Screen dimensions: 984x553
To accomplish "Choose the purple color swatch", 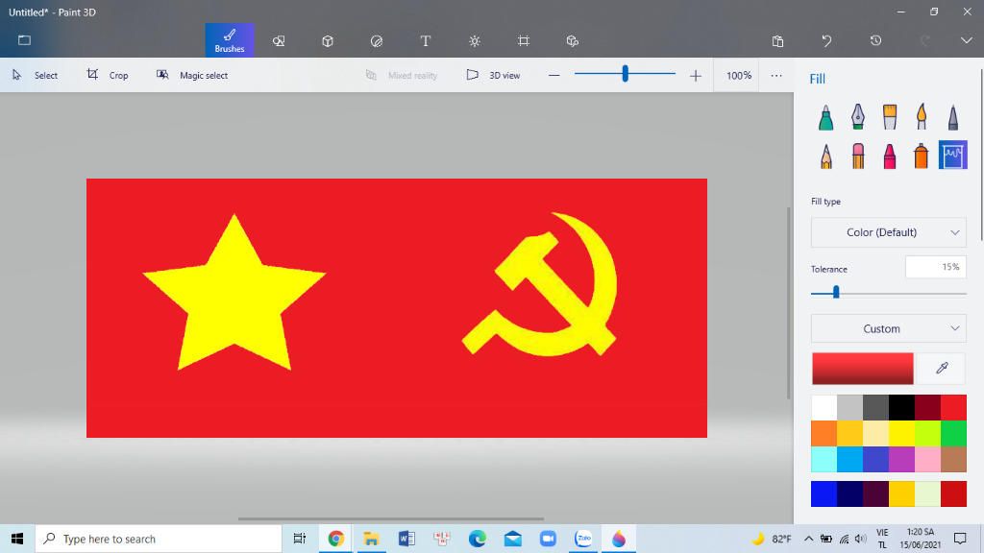I will click(x=901, y=460).
